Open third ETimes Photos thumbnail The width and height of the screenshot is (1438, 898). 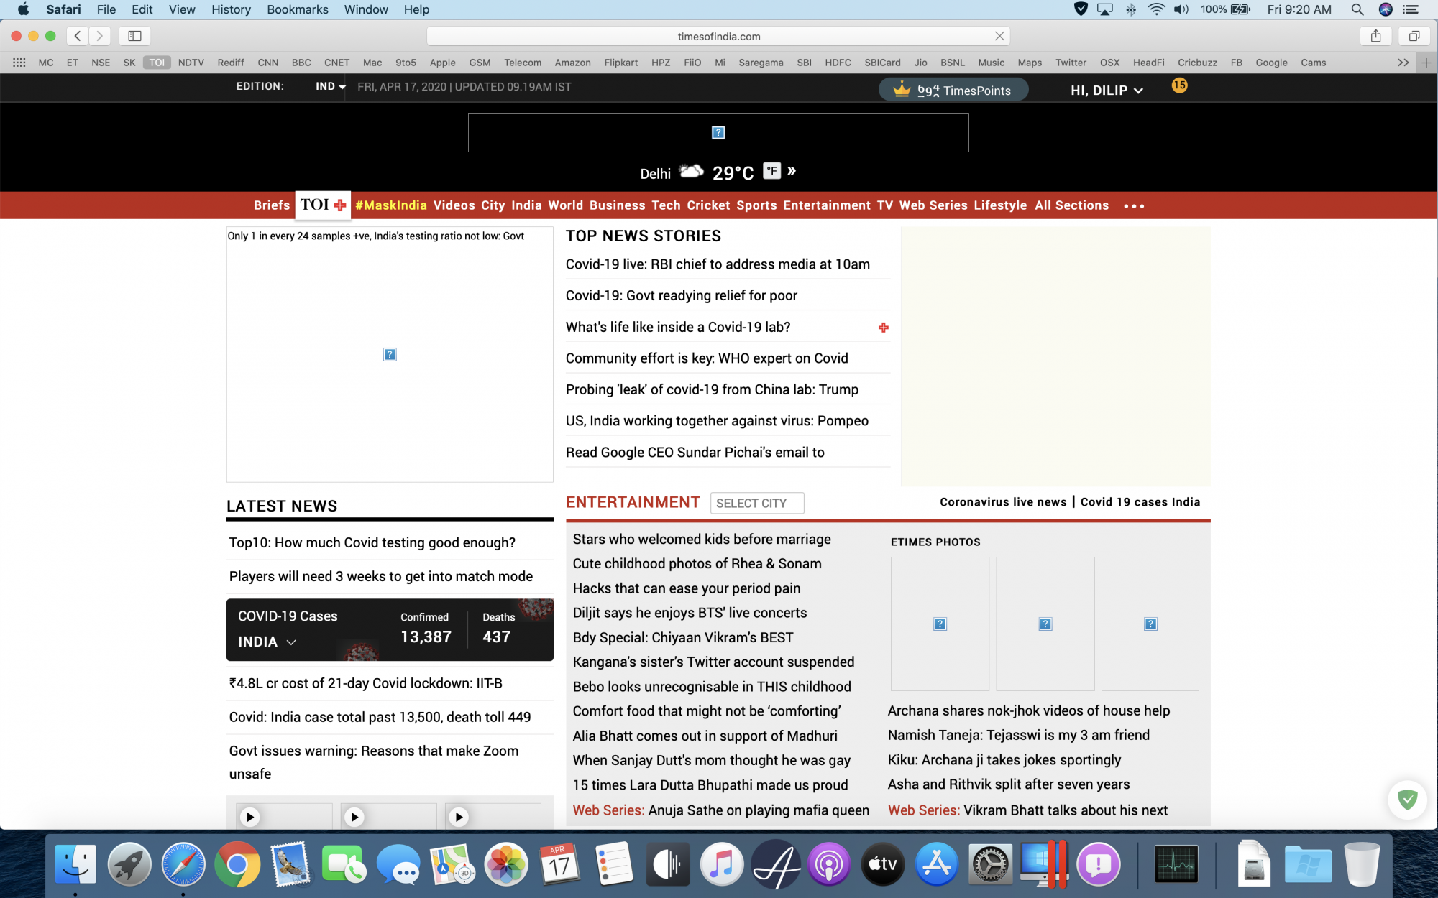coord(1150,624)
